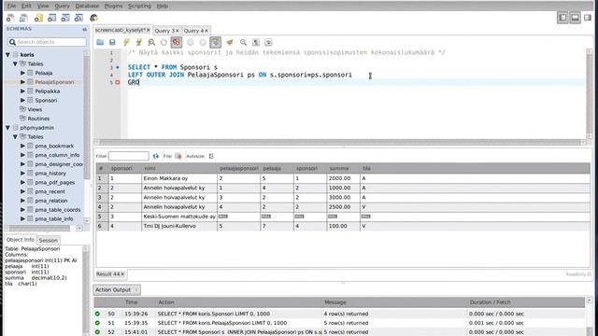Export the result set to file
The image size is (598, 336).
tap(178, 156)
